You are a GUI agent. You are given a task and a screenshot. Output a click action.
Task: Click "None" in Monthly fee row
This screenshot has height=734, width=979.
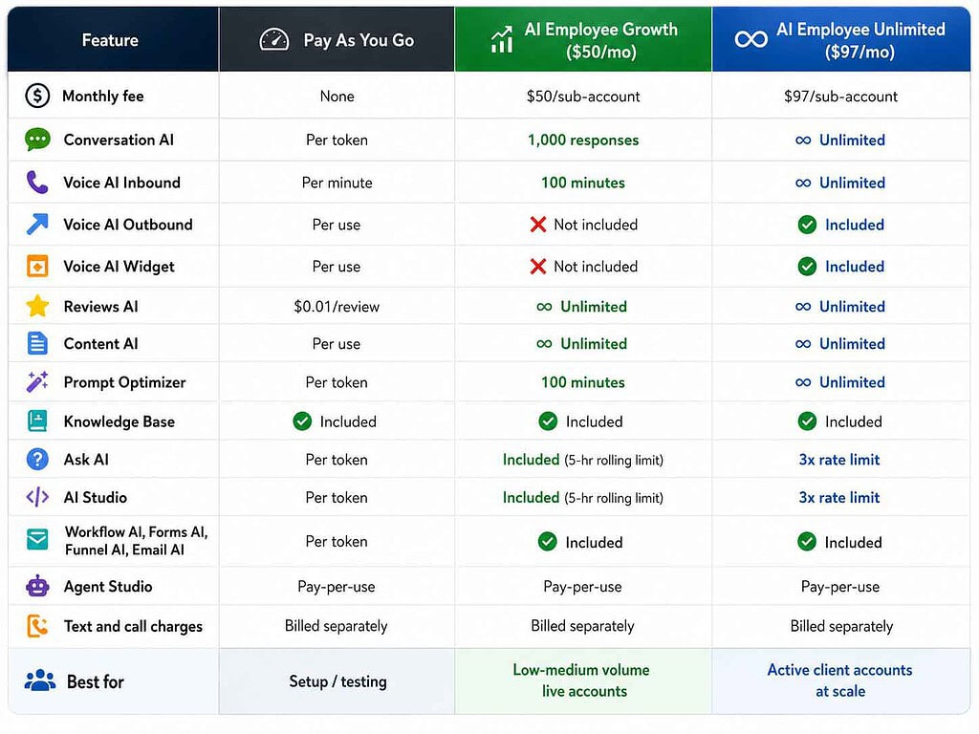(x=337, y=97)
